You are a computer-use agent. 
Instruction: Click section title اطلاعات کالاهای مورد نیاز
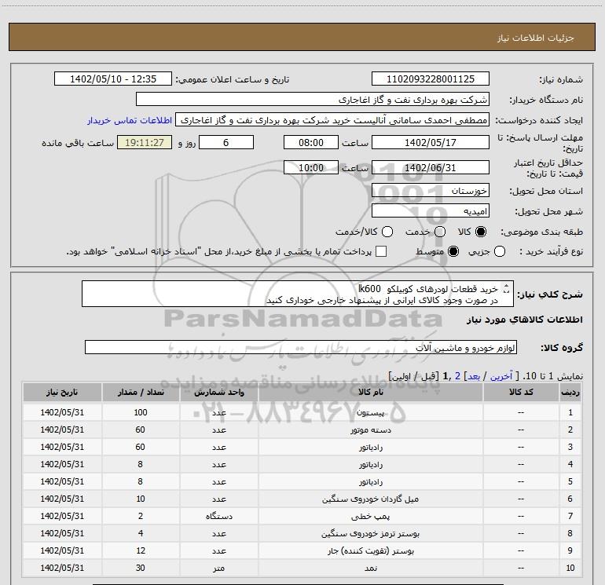tap(525, 320)
